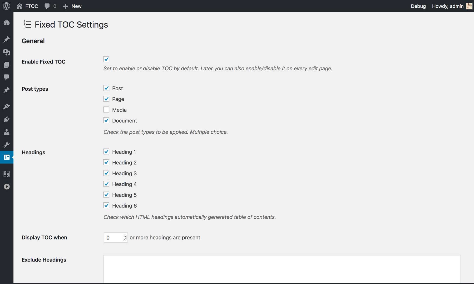This screenshot has width=474, height=284.
Task: Open the Howdy, admin account menu
Action: coord(447,6)
